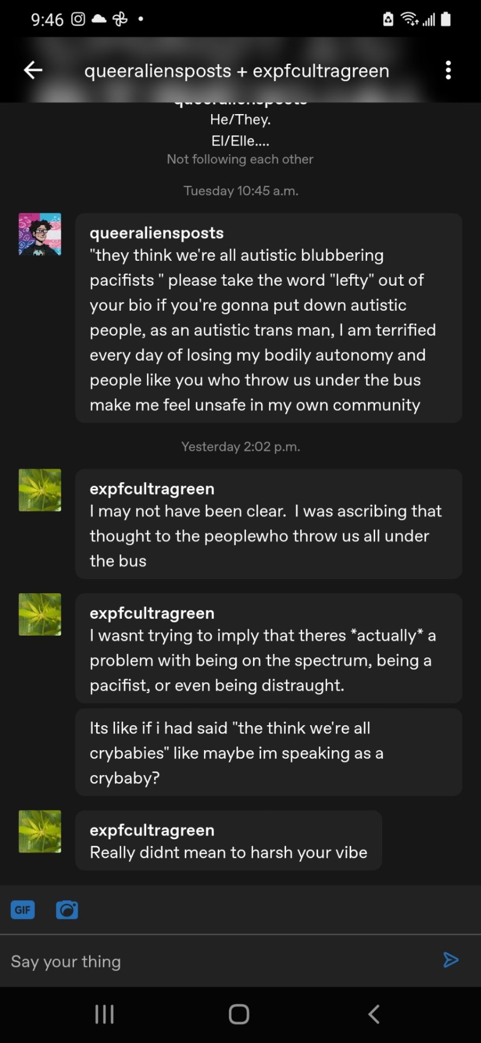
Task: Select the 'crybabies' message bubble
Action: [269, 752]
